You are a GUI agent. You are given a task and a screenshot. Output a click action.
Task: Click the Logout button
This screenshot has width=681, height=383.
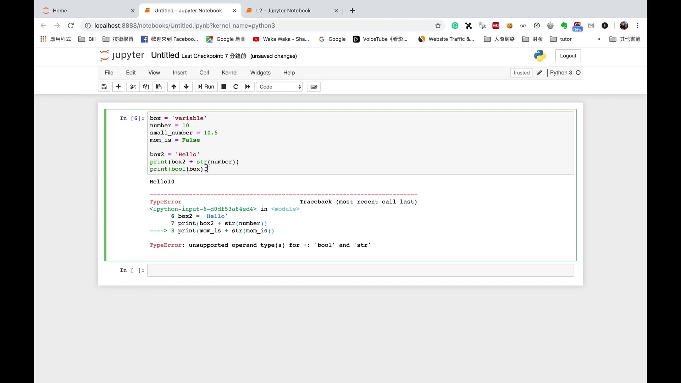click(568, 56)
